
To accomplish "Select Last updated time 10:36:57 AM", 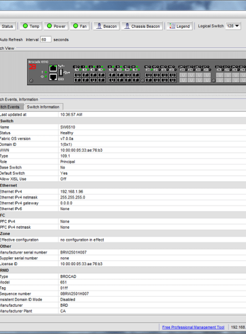I will pyautogui.click(x=71, y=115).
